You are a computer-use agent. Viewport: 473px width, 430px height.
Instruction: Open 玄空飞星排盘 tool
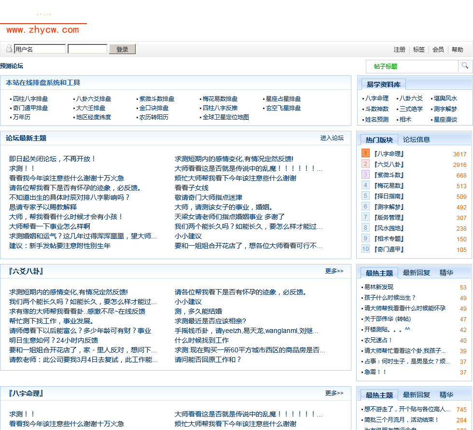[283, 108]
